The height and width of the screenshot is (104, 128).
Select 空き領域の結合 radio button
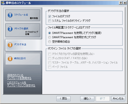point(50,42)
